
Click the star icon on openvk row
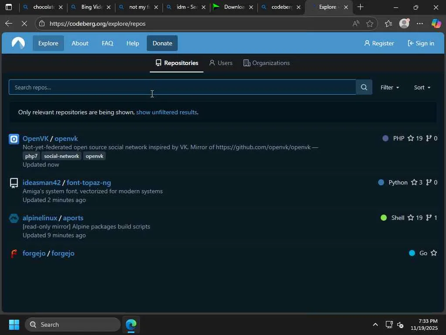411,138
